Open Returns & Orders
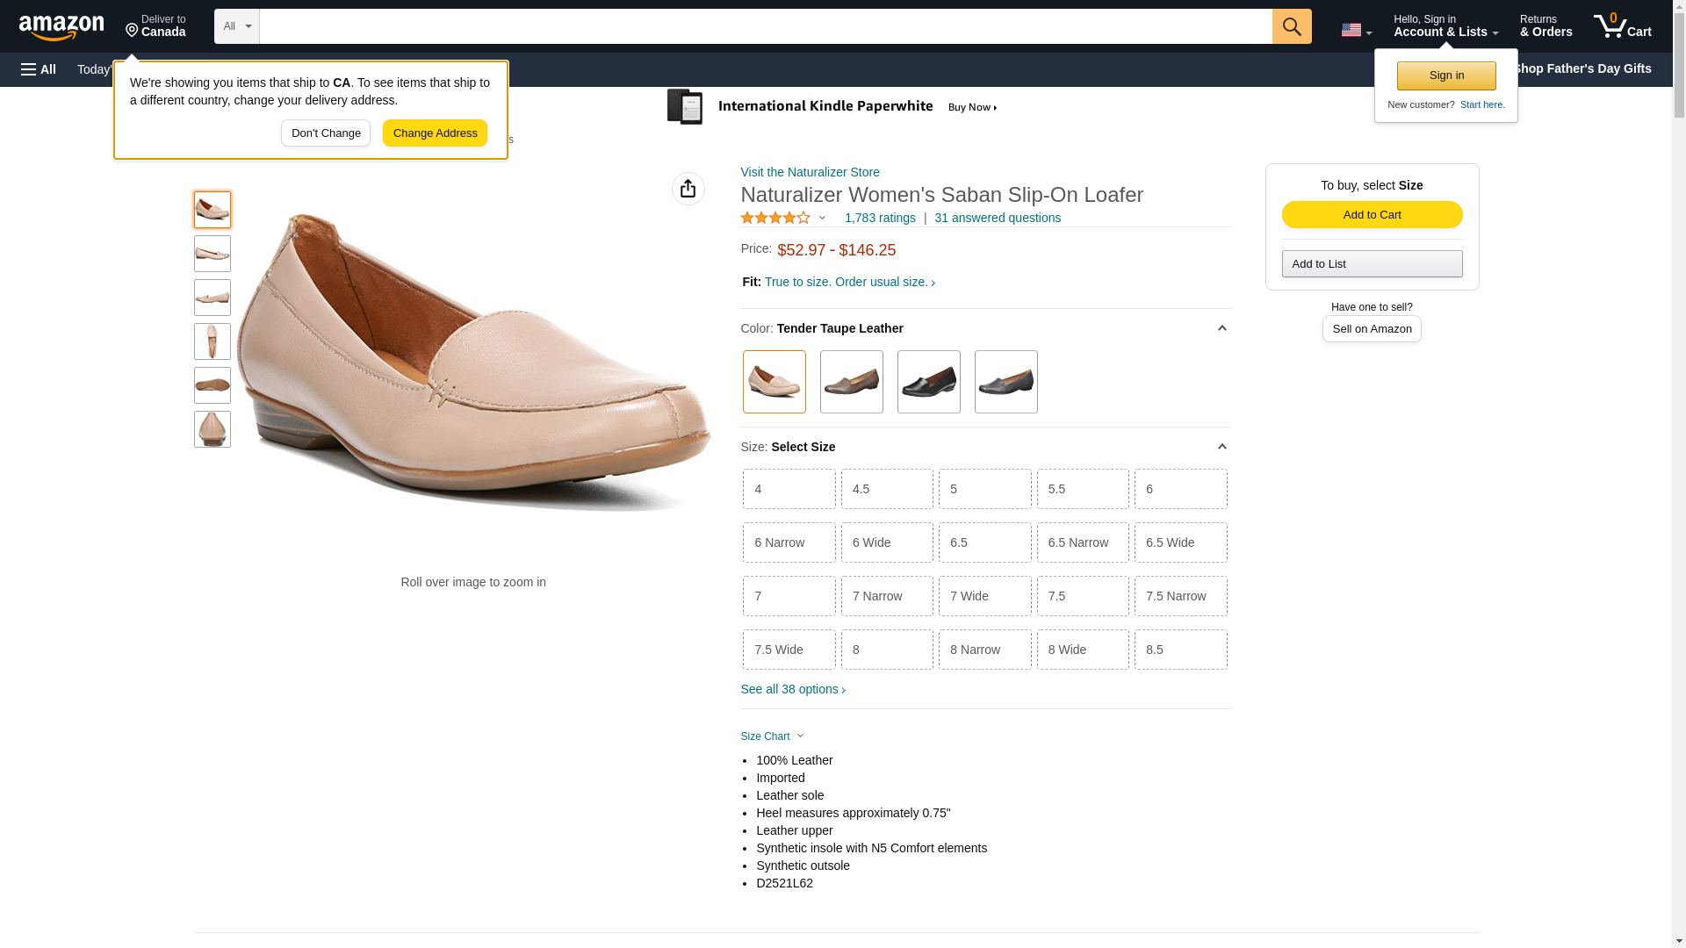The height and width of the screenshot is (948, 1686). tap(1545, 26)
